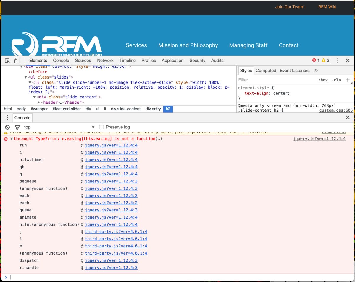This screenshot has height=282, width=355.
Task: Select the Console drawer tab
Action: 22,118
